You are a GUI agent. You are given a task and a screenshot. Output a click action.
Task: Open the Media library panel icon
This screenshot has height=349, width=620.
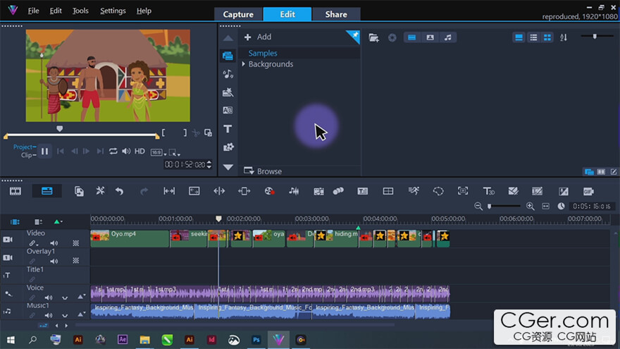[228, 56]
